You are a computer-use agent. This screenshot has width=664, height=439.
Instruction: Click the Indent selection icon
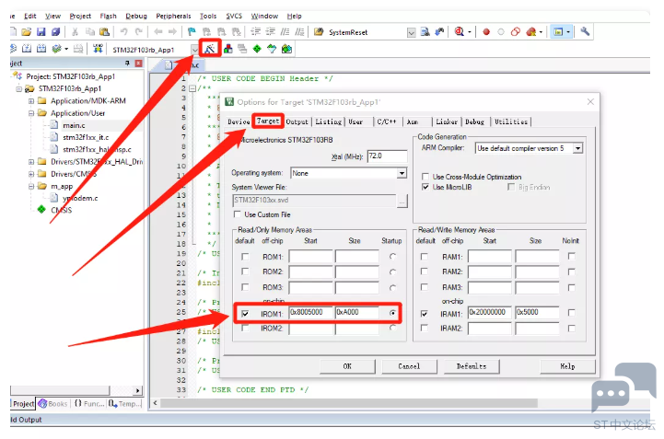pyautogui.click(x=256, y=31)
